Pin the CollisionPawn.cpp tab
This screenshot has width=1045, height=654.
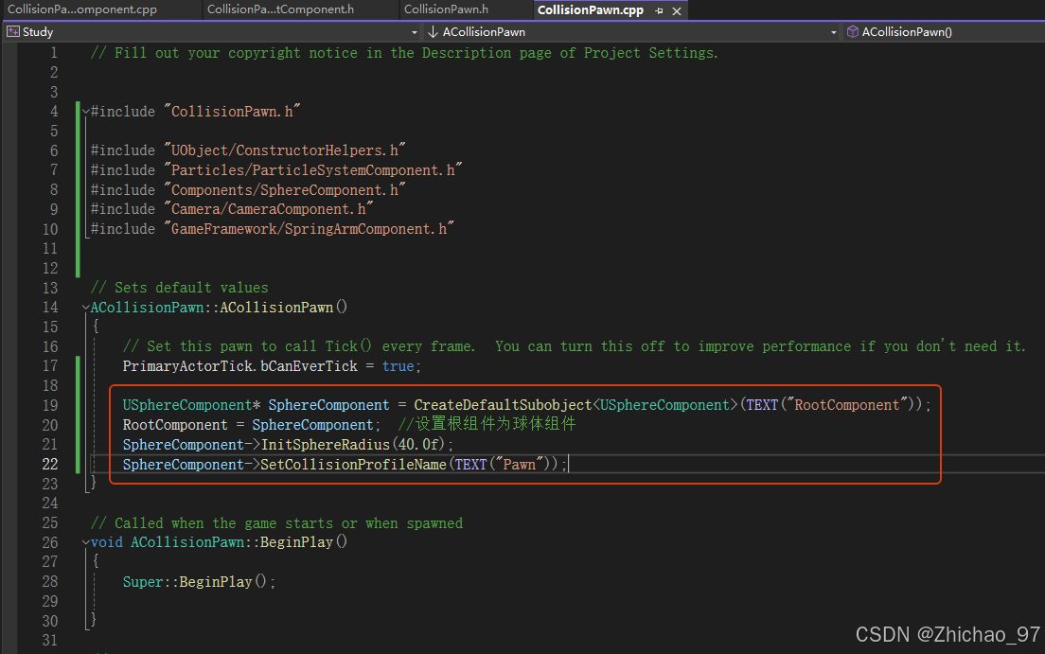659,10
